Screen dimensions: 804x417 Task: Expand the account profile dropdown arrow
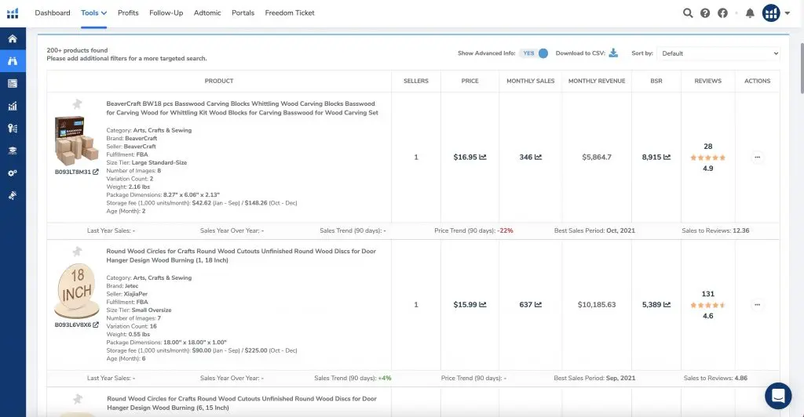coord(788,13)
